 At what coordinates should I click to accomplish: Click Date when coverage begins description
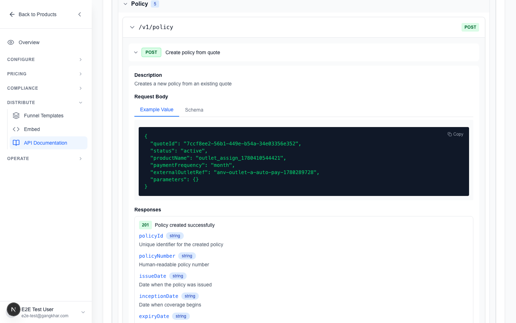click(x=170, y=305)
